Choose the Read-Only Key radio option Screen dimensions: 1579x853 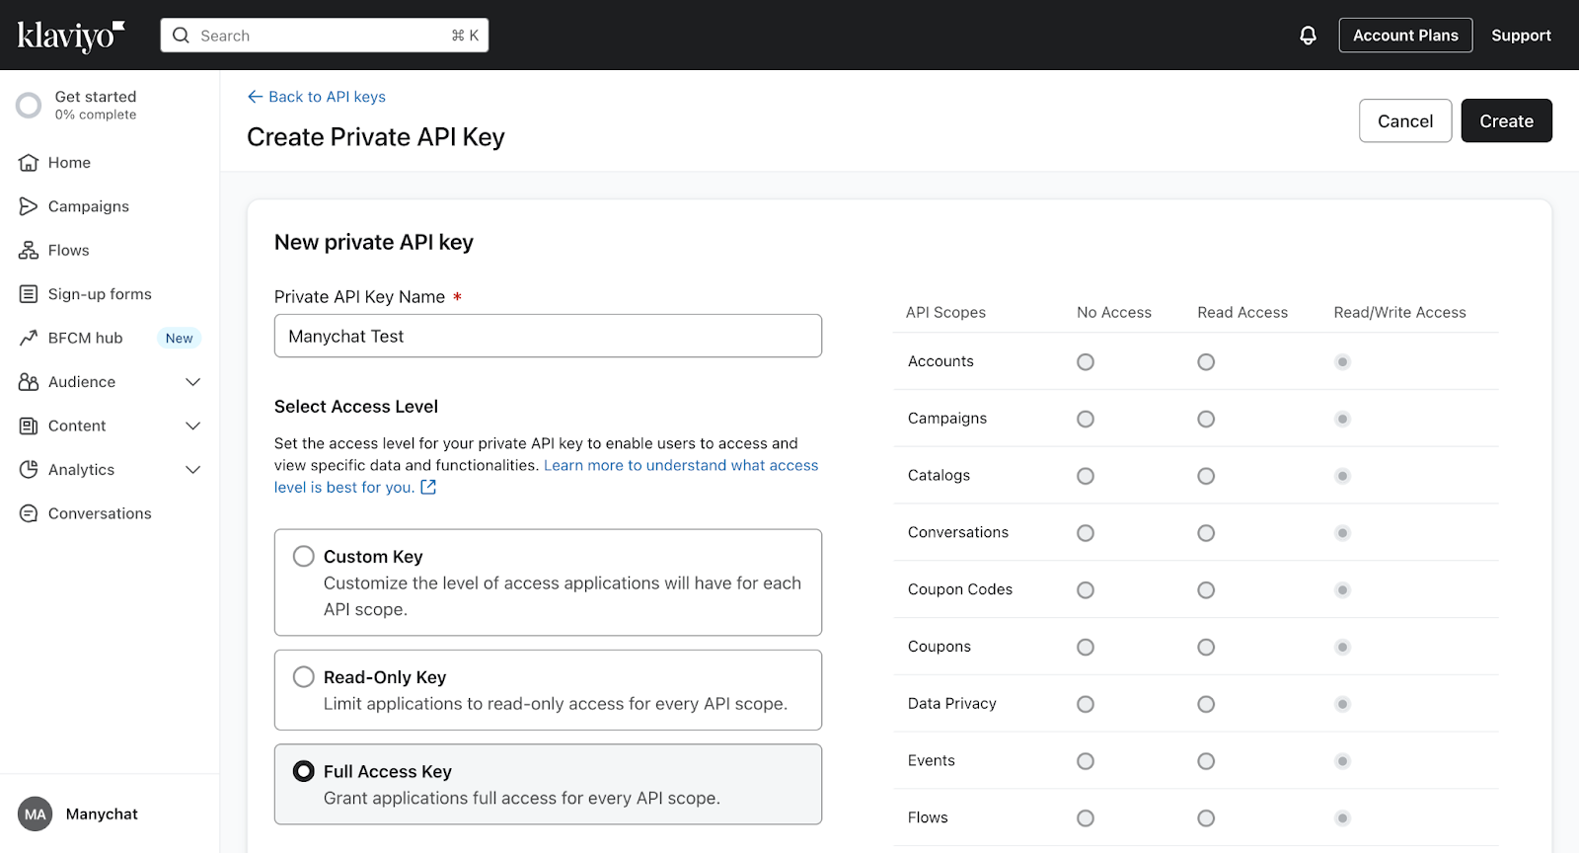coord(304,677)
